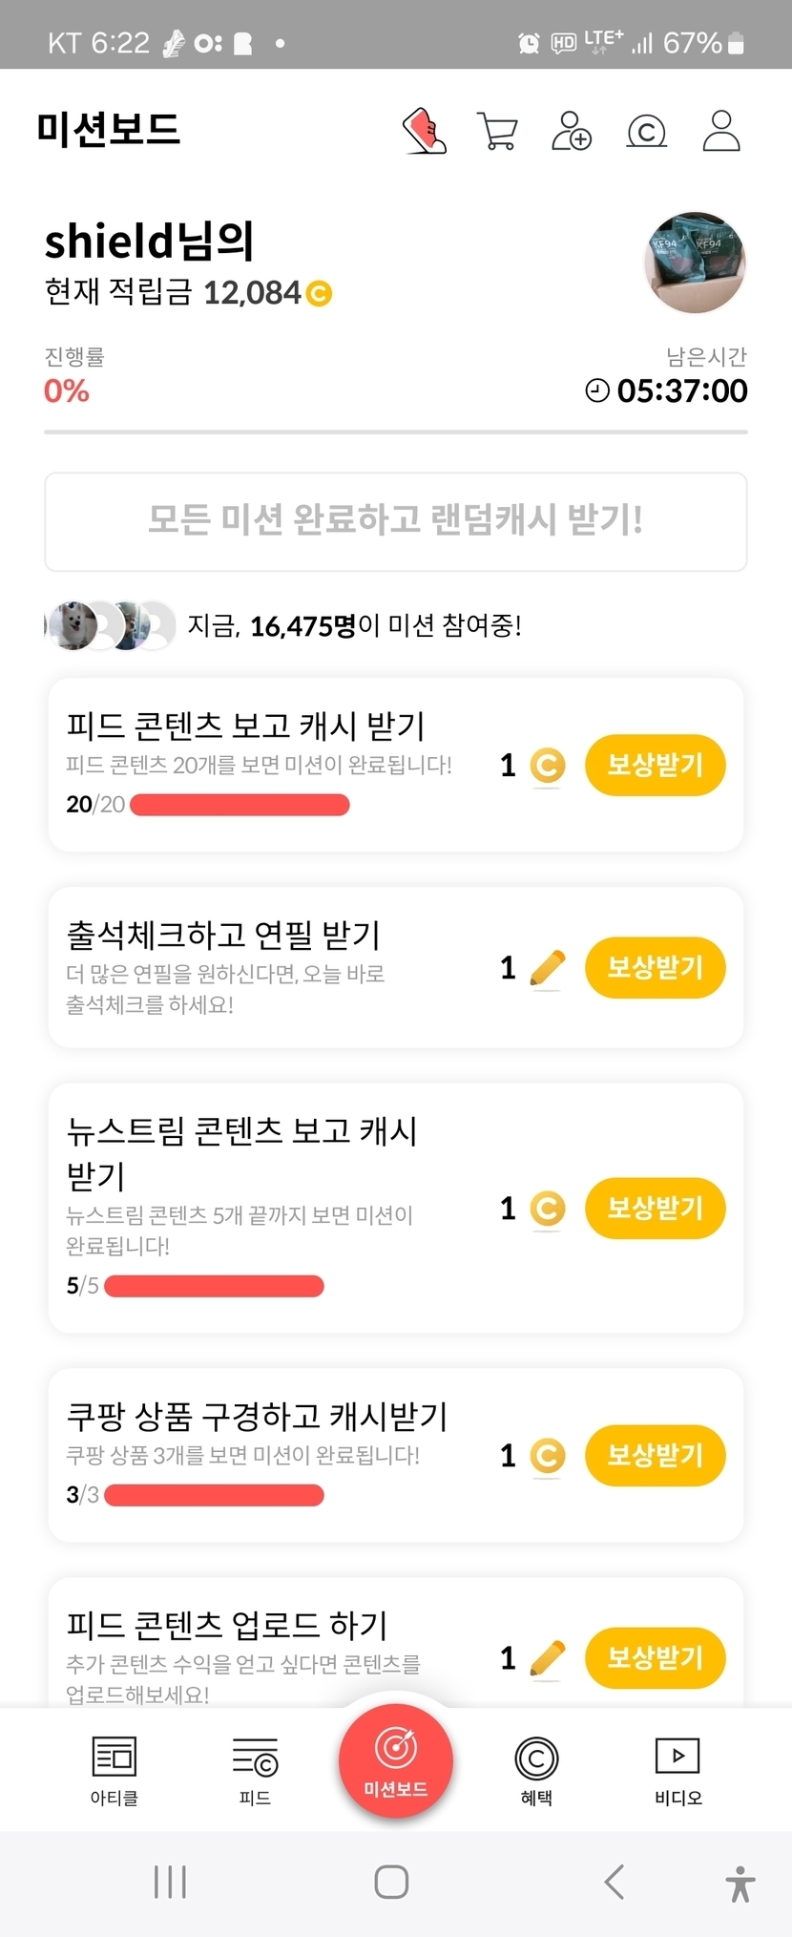Open the shopping cart

[497, 131]
